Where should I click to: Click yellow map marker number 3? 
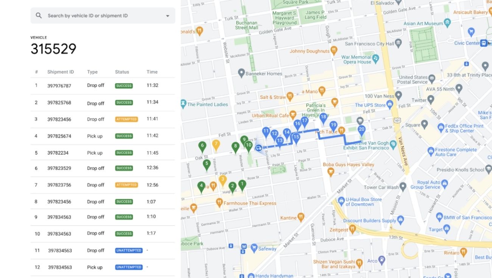(223, 180)
